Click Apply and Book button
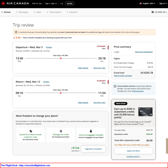Viewport: 168px width, 168px height. 133,151
